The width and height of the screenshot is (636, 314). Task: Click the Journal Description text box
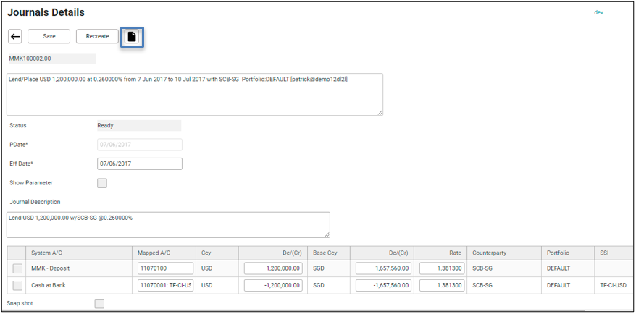coord(168,224)
